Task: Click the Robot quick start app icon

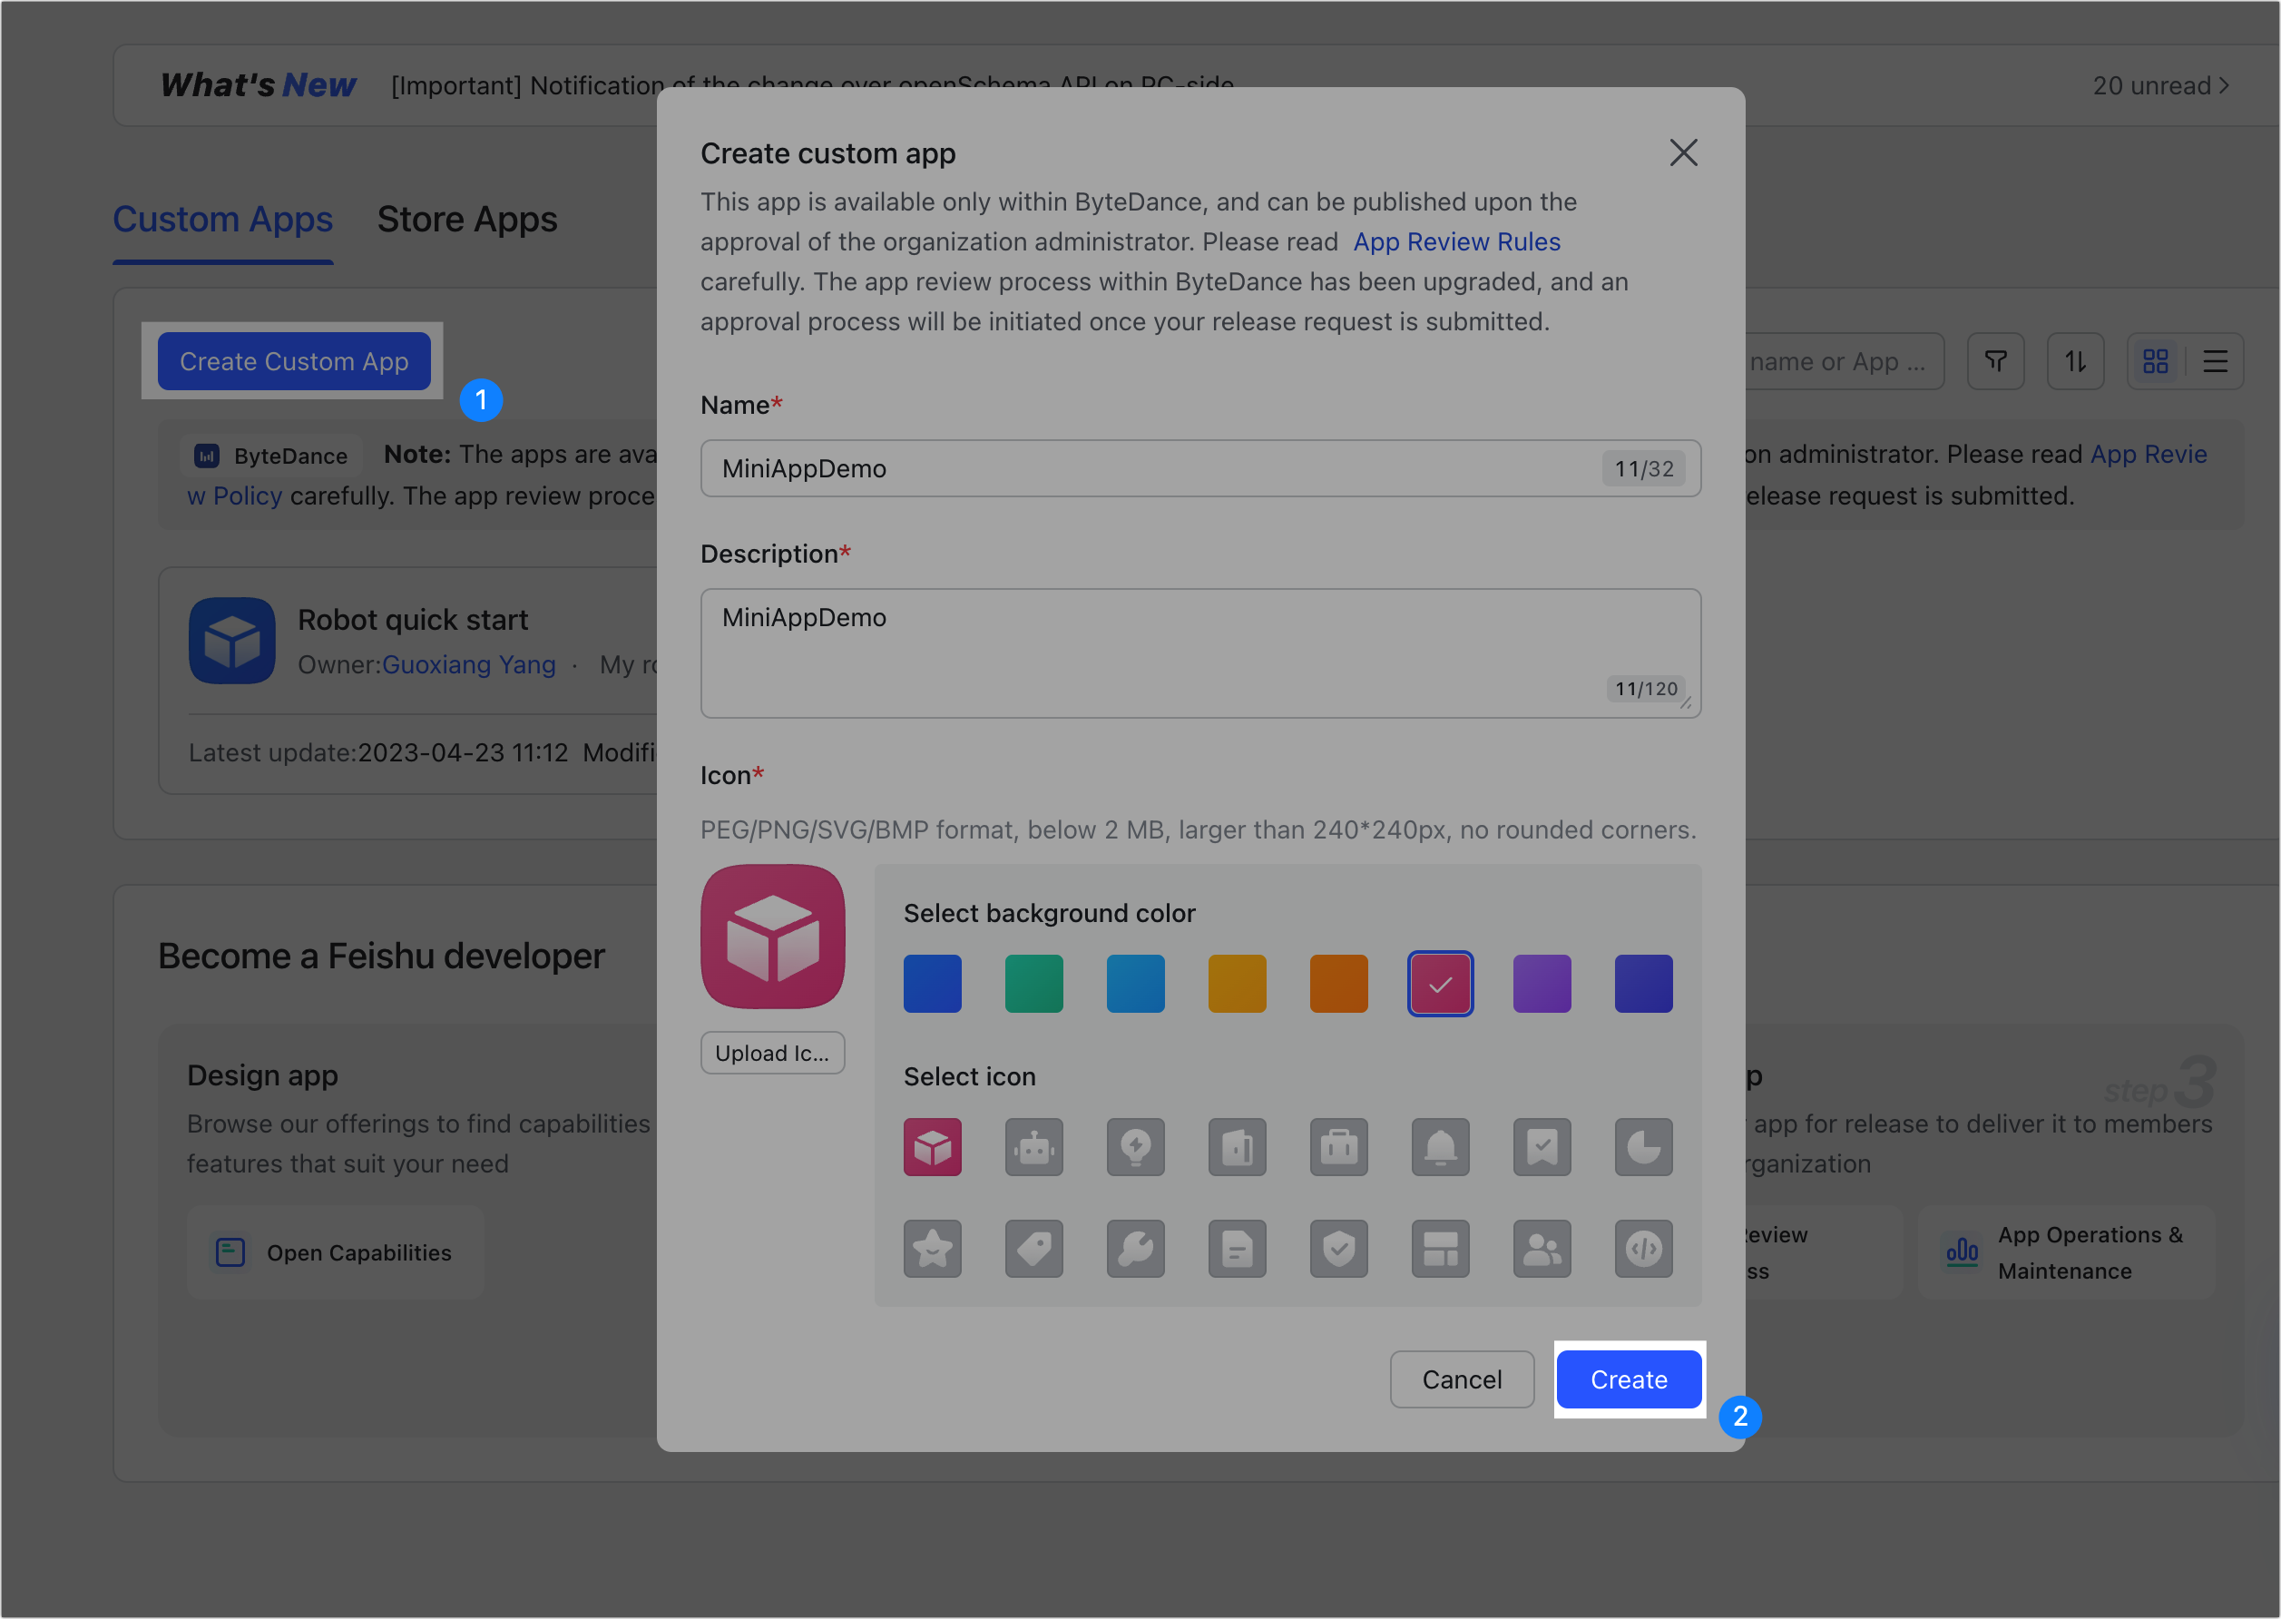Action: pyautogui.click(x=231, y=640)
